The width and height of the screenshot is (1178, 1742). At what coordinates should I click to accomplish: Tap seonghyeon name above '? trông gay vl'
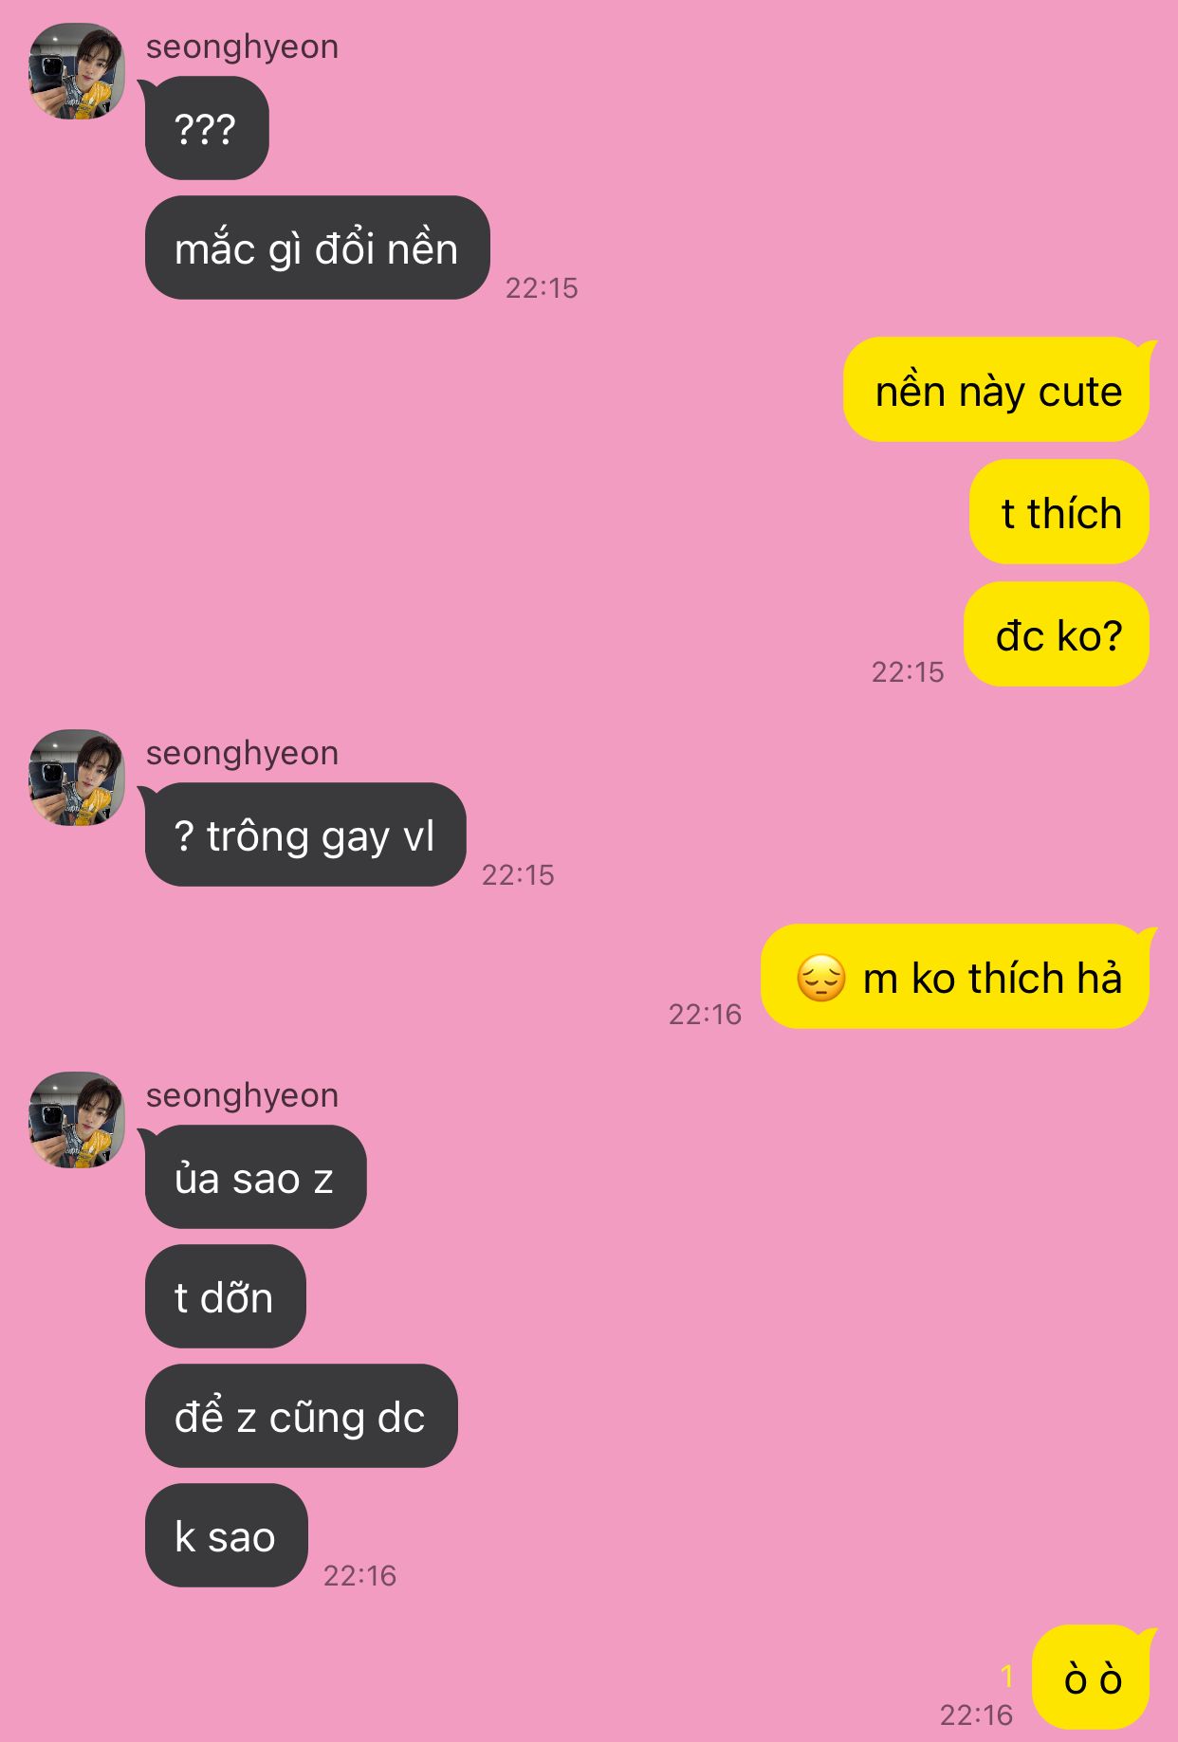(x=242, y=753)
